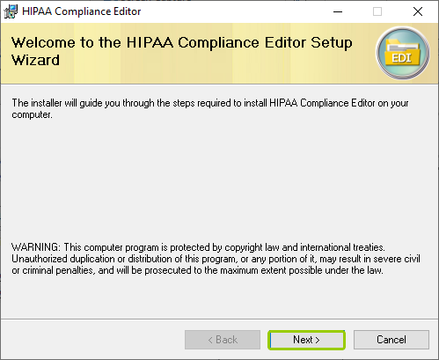
Task: Click the 'HIPAA Compliance Editor' window title text
Action: coord(82,11)
